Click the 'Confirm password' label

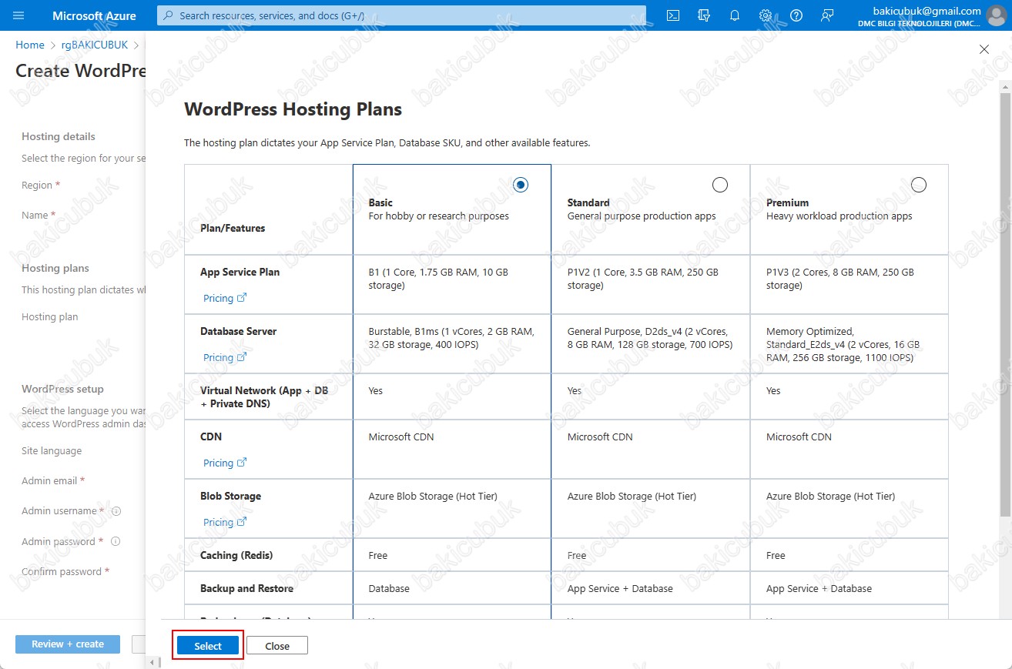click(62, 572)
